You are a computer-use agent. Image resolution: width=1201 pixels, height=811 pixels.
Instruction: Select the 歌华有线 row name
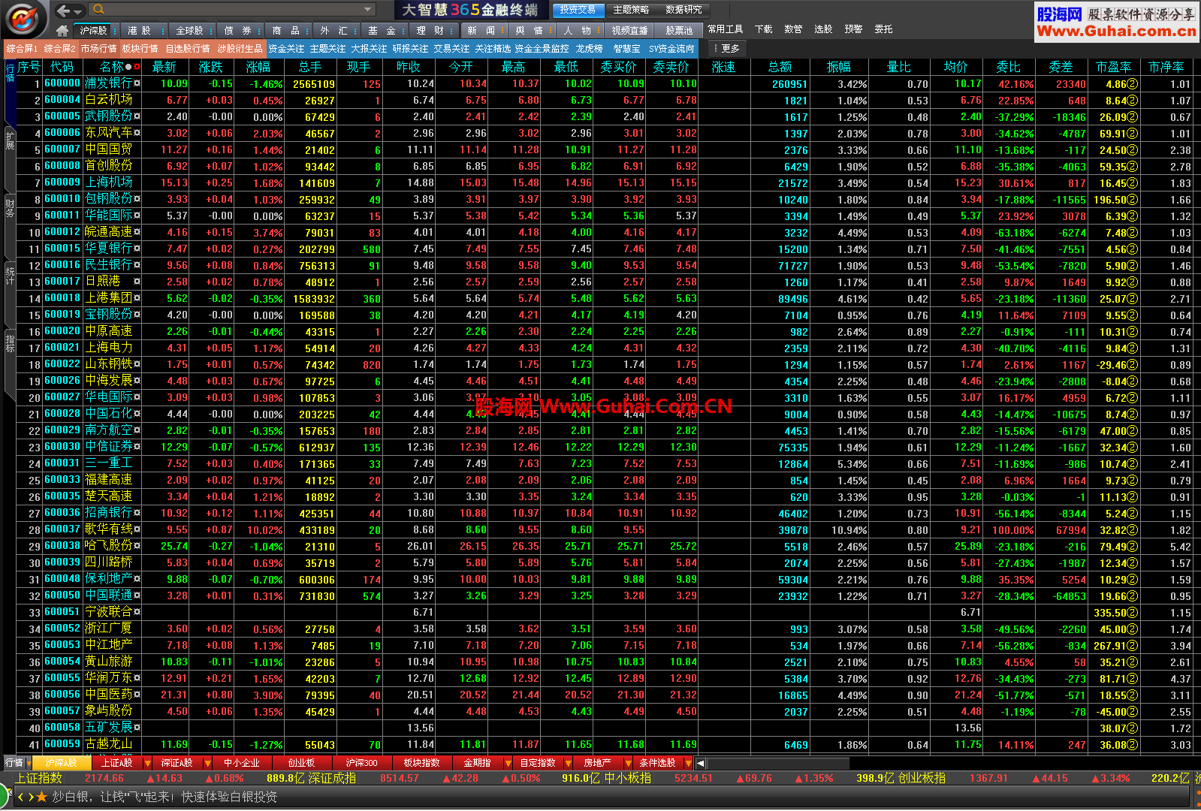point(108,529)
